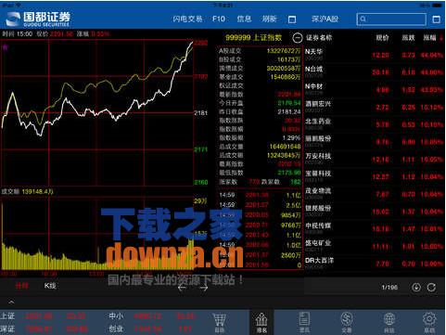The image size is (446, 335).
Task: Open stock 万安科技 row
Action: click(374, 159)
